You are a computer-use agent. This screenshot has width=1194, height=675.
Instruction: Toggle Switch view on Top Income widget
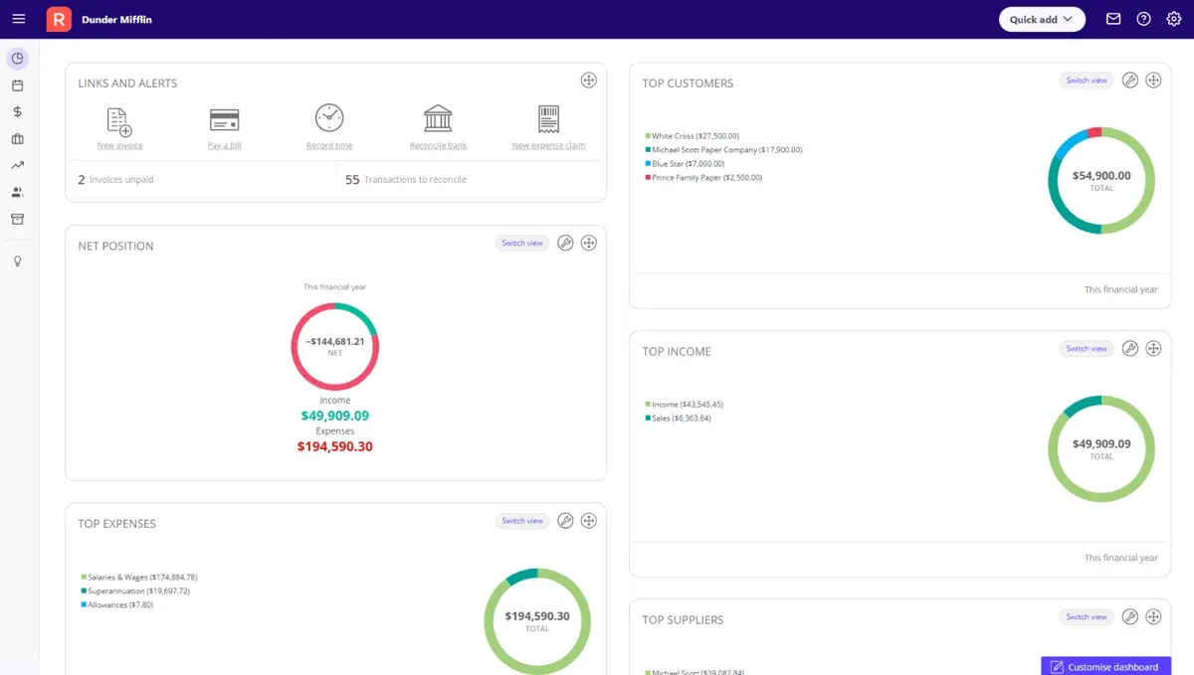click(1087, 349)
